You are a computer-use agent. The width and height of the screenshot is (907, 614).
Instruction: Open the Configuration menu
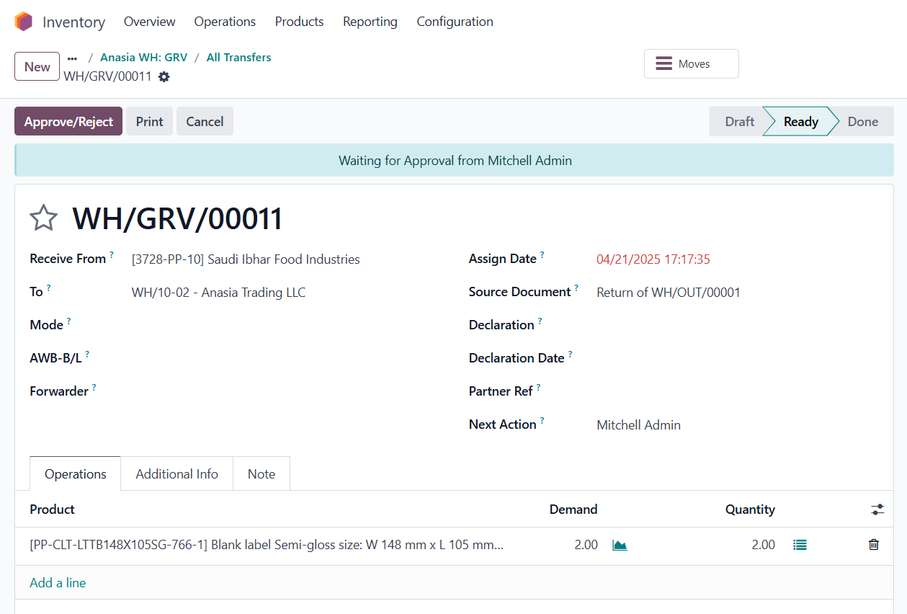coord(455,22)
